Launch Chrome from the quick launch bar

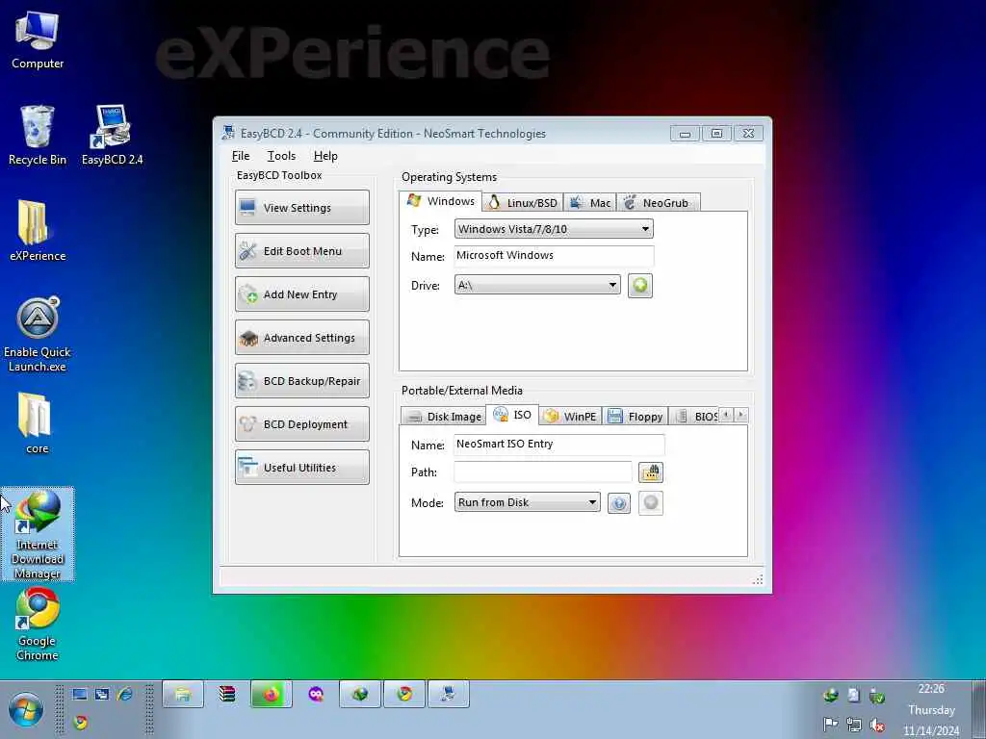[x=80, y=722]
